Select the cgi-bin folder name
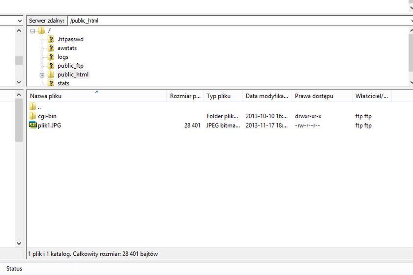 (x=47, y=116)
